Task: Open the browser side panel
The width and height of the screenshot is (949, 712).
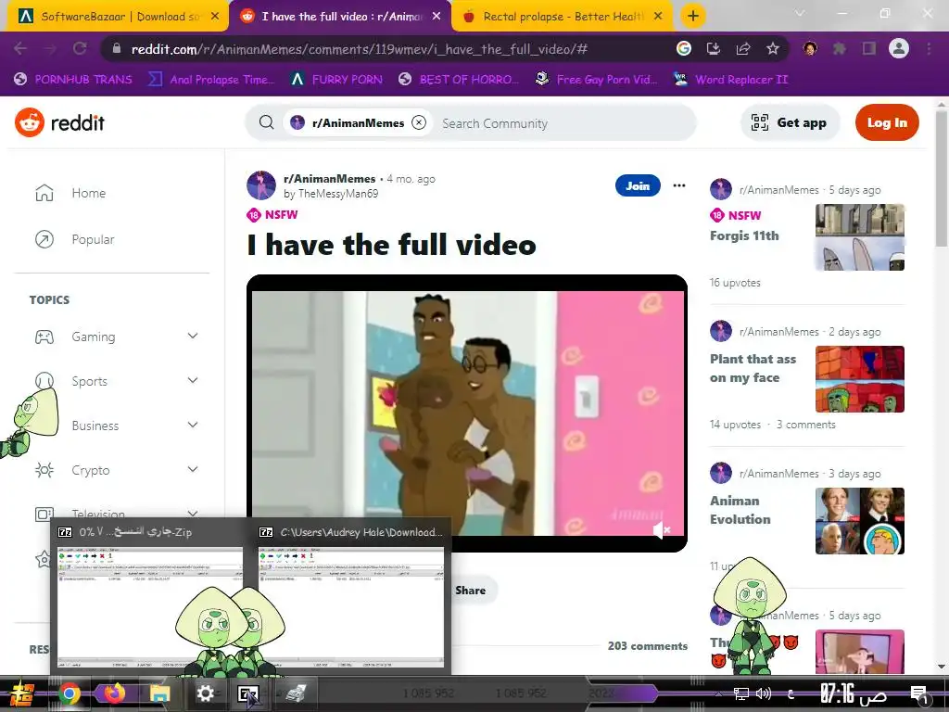Action: tap(869, 48)
